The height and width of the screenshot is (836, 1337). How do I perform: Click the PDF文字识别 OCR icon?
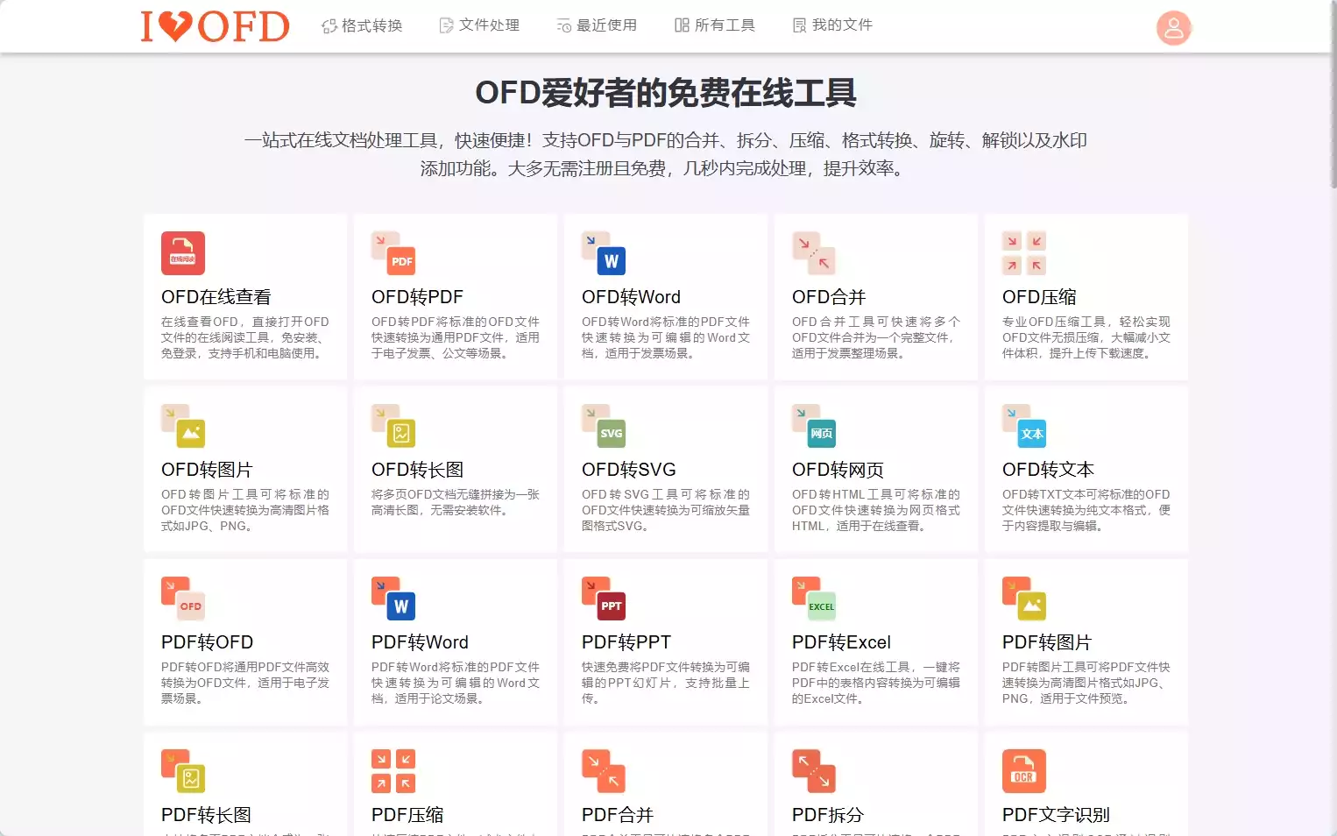pos(1024,771)
